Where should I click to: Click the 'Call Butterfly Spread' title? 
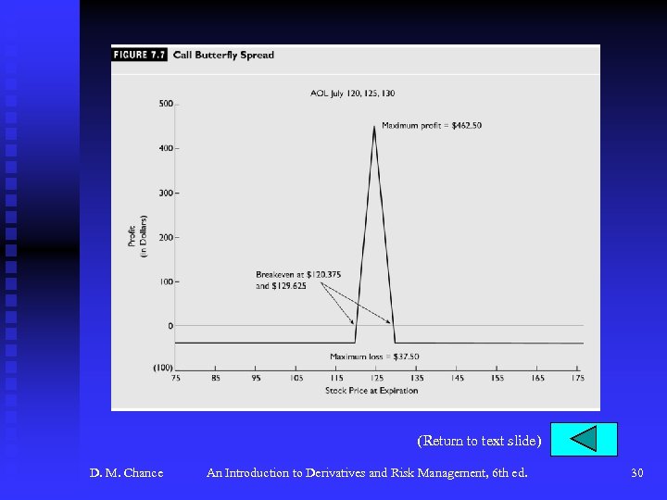(223, 55)
